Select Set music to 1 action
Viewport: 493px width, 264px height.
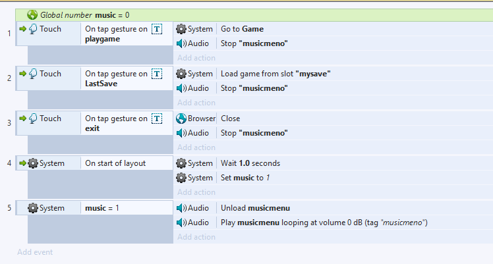click(333, 178)
